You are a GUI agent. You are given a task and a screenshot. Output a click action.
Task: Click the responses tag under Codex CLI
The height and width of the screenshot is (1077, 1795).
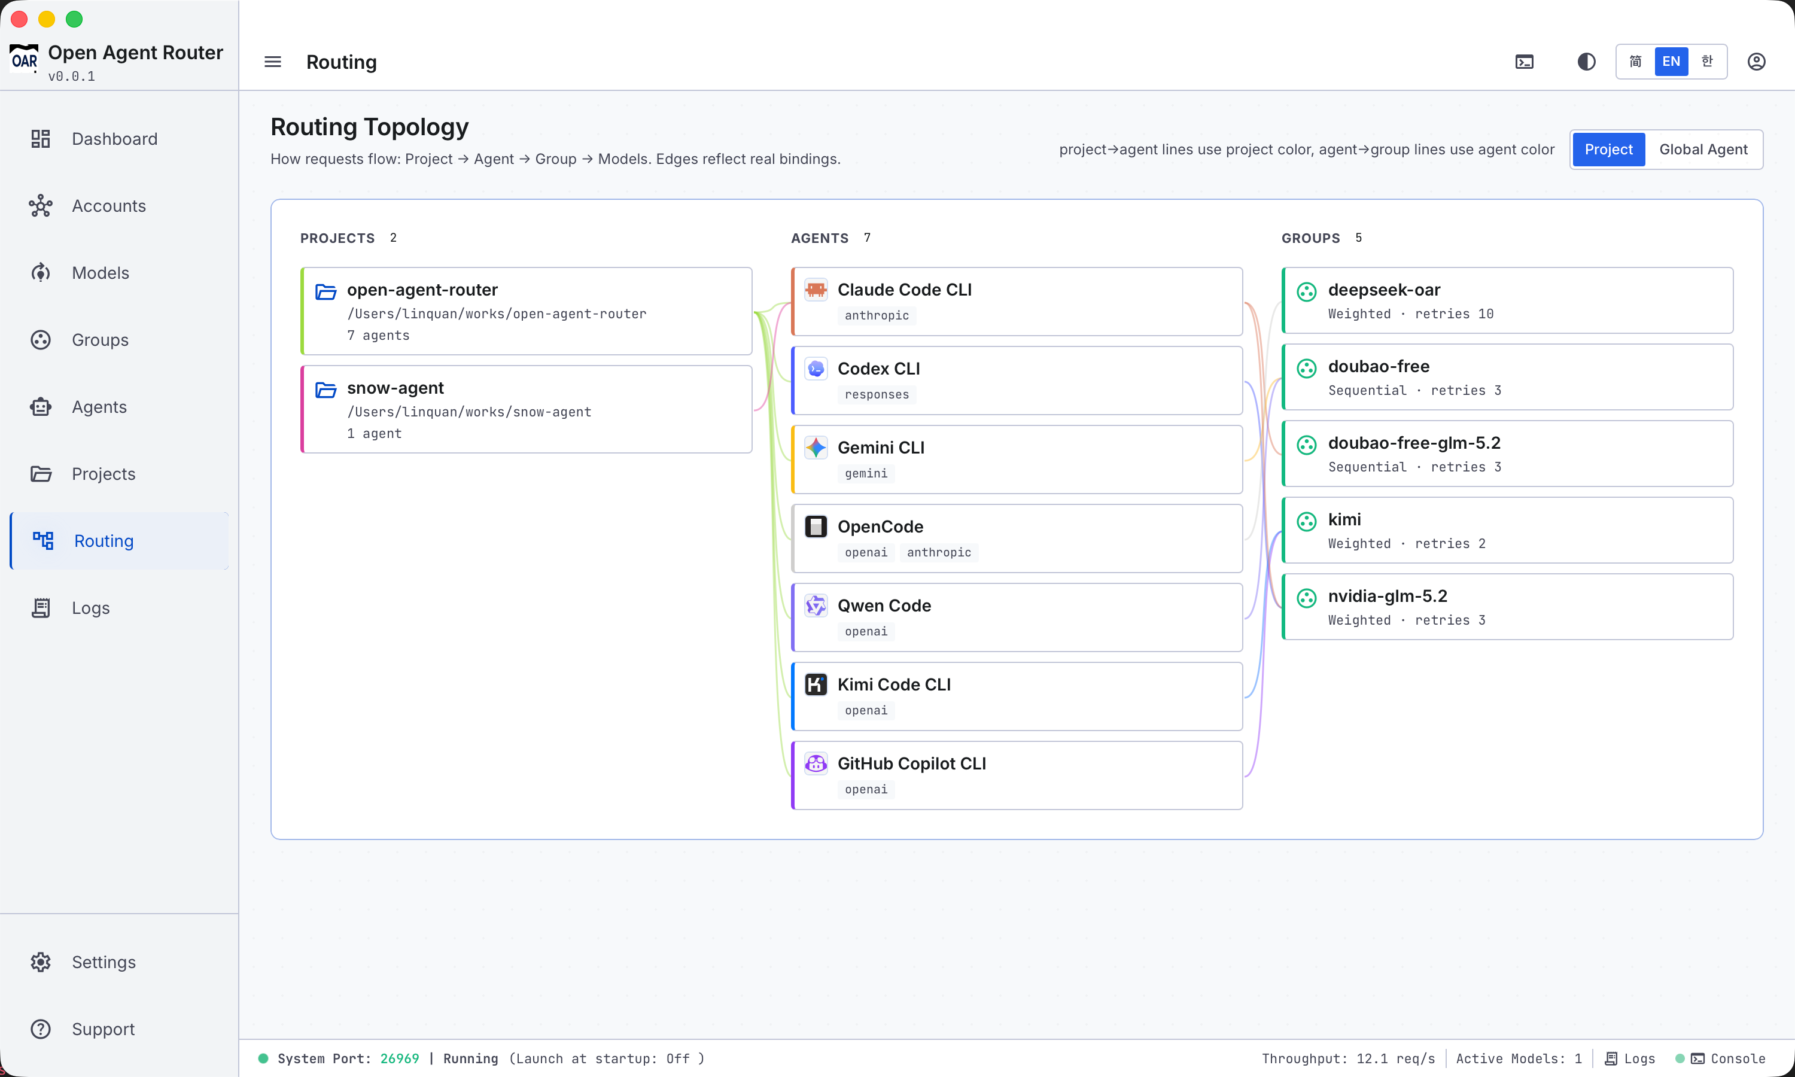coord(877,395)
